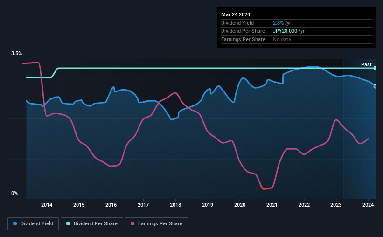The height and width of the screenshot is (237, 383).
Task: Select the 2014 x-axis label
Action: pyautogui.click(x=47, y=205)
